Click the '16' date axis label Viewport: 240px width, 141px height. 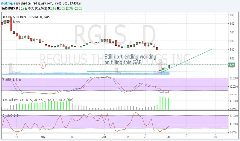click(72, 137)
